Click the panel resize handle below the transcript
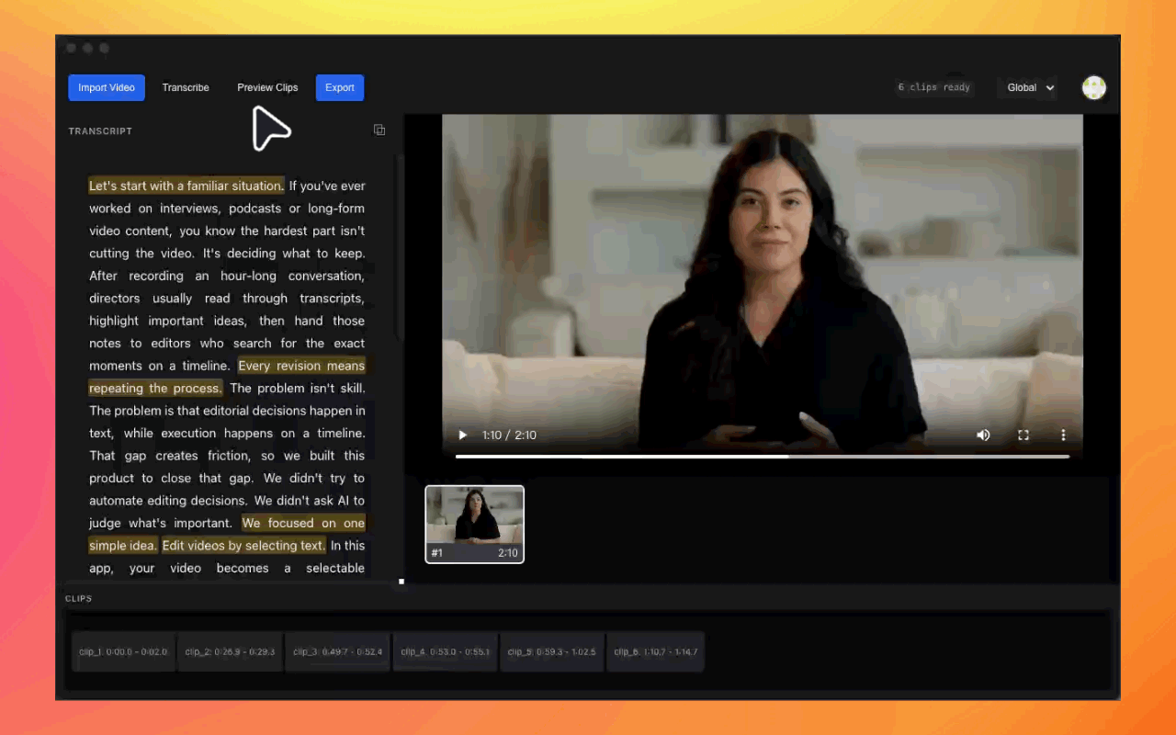The height and width of the screenshot is (735, 1176). click(401, 582)
